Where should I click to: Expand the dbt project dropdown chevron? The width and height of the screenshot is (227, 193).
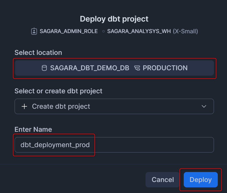click(204, 106)
